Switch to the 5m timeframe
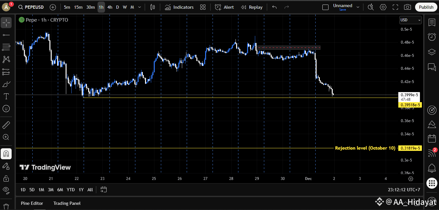The image size is (439, 210). click(x=67, y=7)
